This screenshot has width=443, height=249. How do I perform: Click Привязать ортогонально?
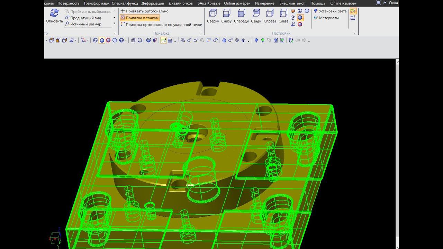[144, 11]
